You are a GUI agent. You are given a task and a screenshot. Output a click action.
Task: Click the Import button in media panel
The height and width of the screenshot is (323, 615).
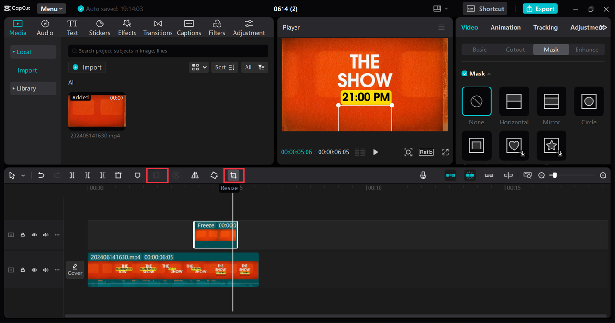point(87,67)
